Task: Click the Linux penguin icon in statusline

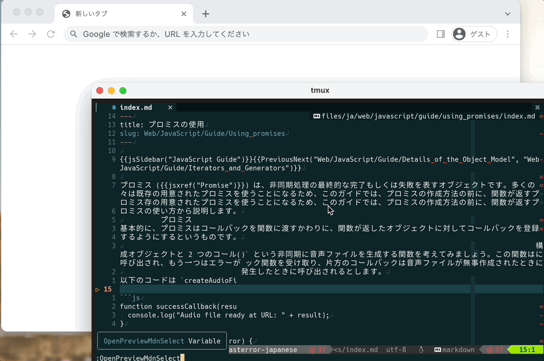Action: tap(421, 350)
